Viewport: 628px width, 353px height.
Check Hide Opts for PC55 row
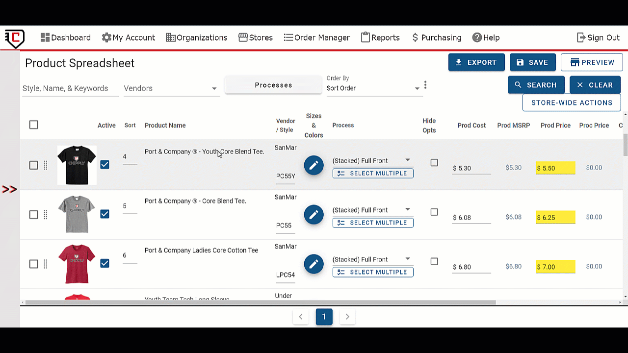434,212
